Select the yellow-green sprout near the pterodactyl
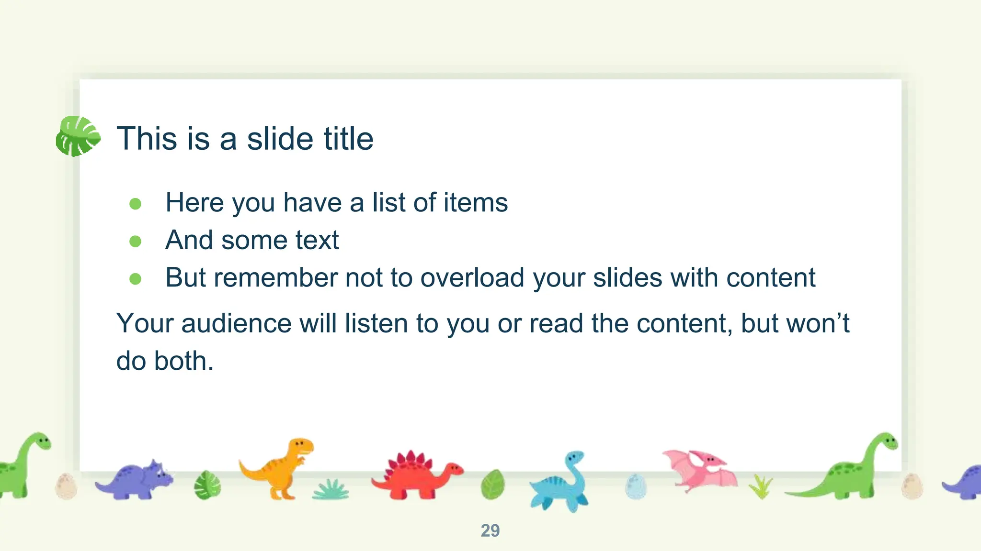 (x=761, y=486)
